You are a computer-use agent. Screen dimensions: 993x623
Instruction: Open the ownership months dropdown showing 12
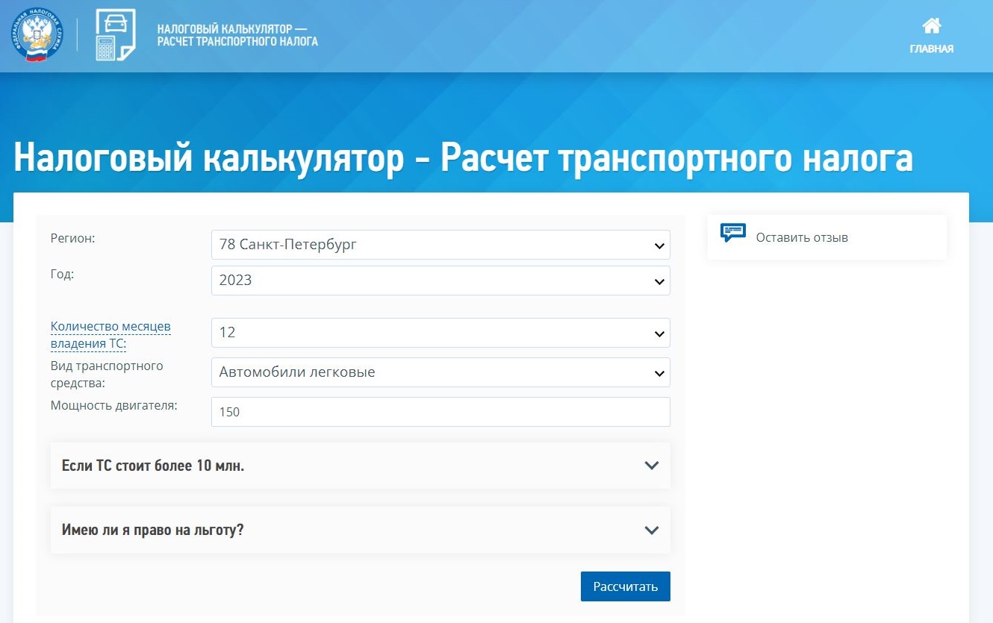(441, 333)
